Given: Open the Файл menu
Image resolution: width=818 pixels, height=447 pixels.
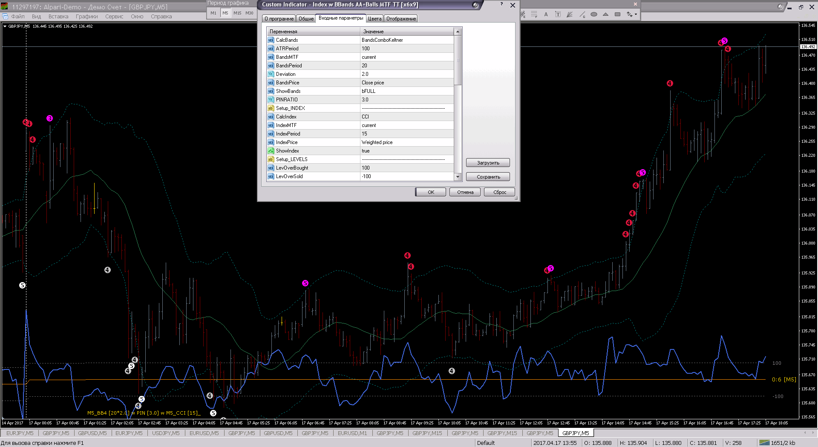Looking at the screenshot, I should point(18,17).
